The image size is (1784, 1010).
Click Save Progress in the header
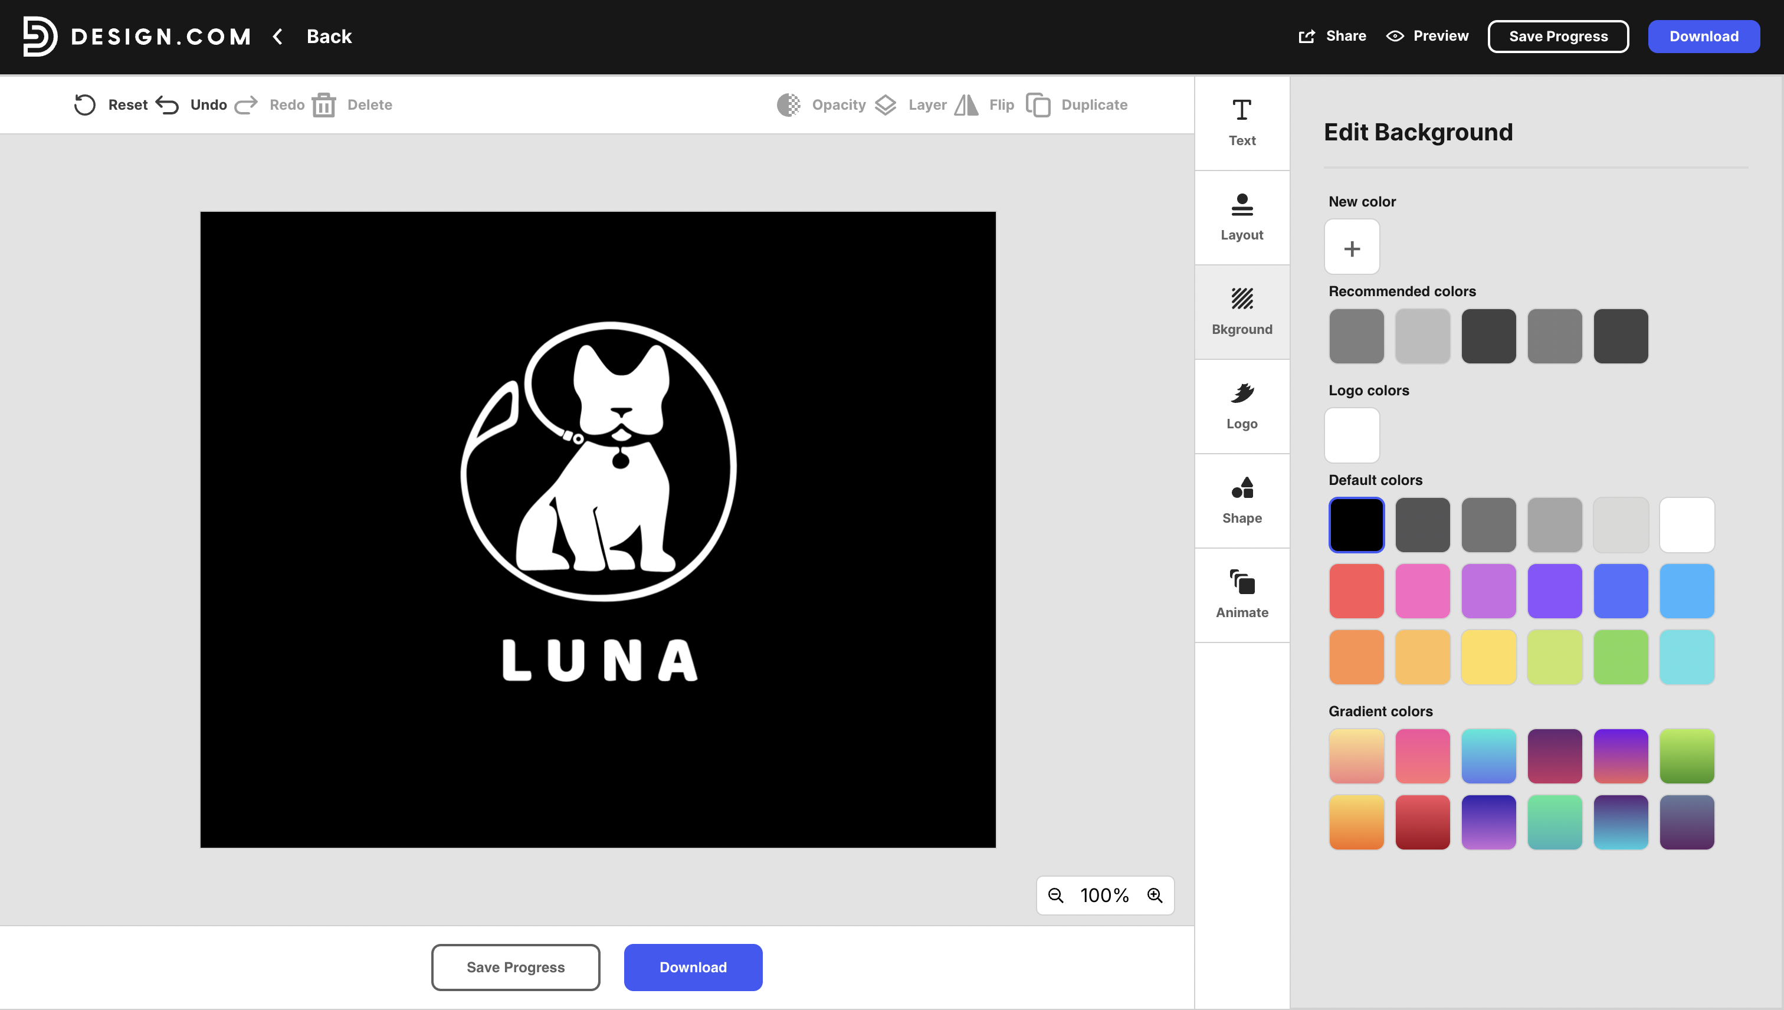[x=1559, y=36]
